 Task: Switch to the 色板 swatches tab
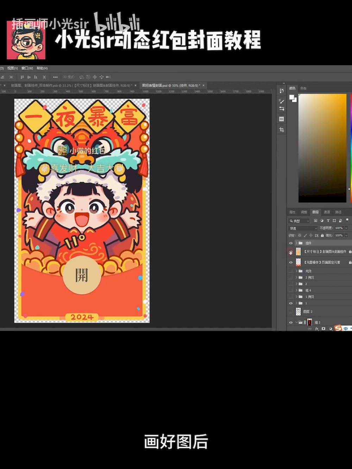click(x=303, y=88)
